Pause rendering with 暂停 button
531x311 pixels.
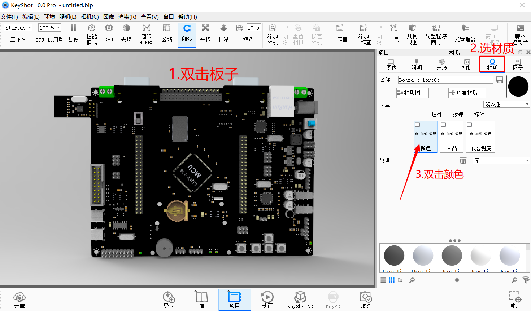click(x=73, y=33)
